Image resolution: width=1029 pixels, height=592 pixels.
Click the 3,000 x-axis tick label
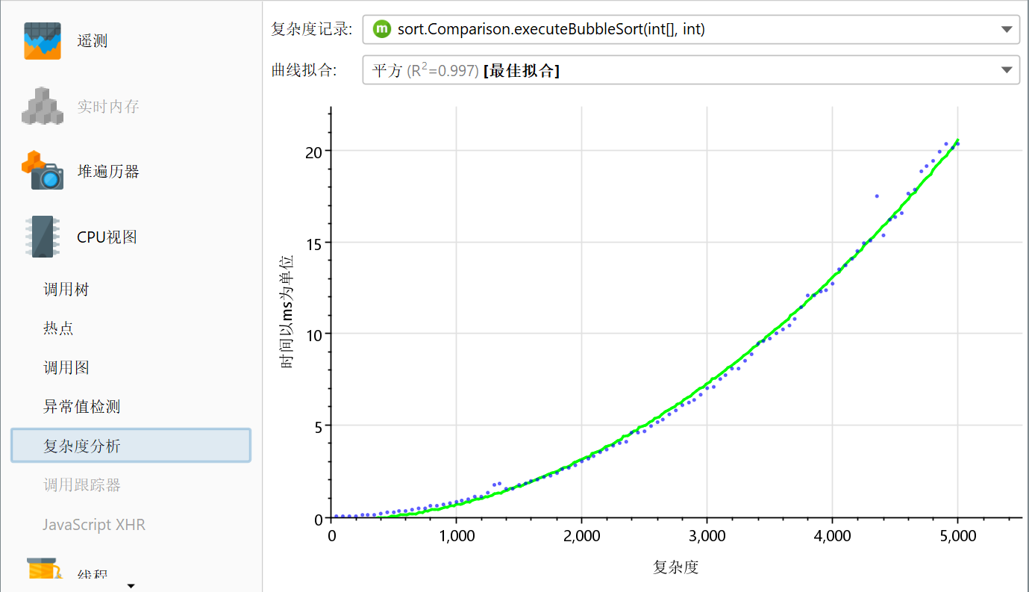pos(707,535)
